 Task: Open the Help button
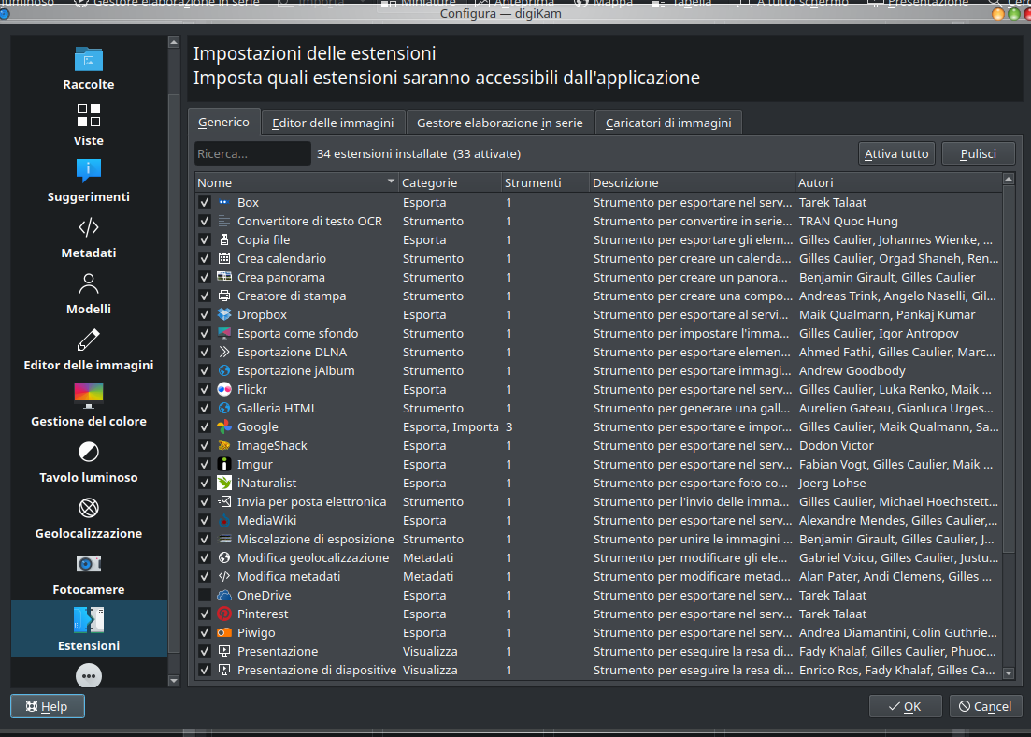pyautogui.click(x=48, y=707)
